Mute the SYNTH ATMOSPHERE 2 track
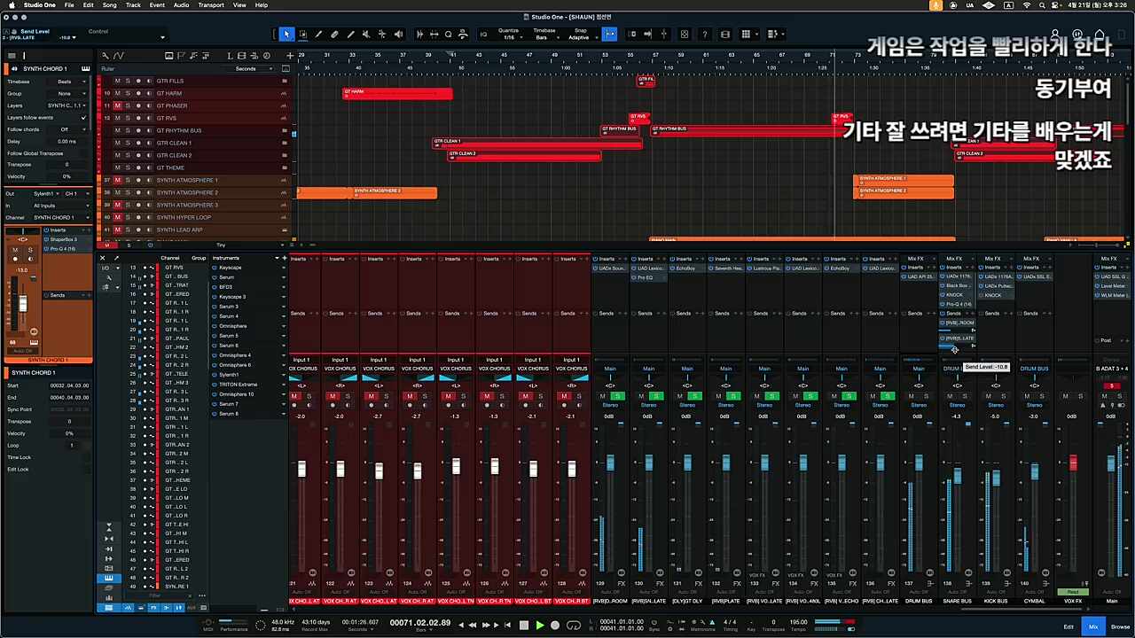Image resolution: width=1135 pixels, height=638 pixels. [x=117, y=192]
